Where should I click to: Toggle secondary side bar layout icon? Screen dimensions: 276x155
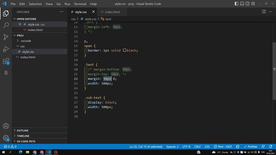[248, 4]
